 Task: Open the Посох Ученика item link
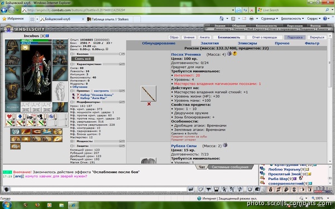click(x=186, y=55)
